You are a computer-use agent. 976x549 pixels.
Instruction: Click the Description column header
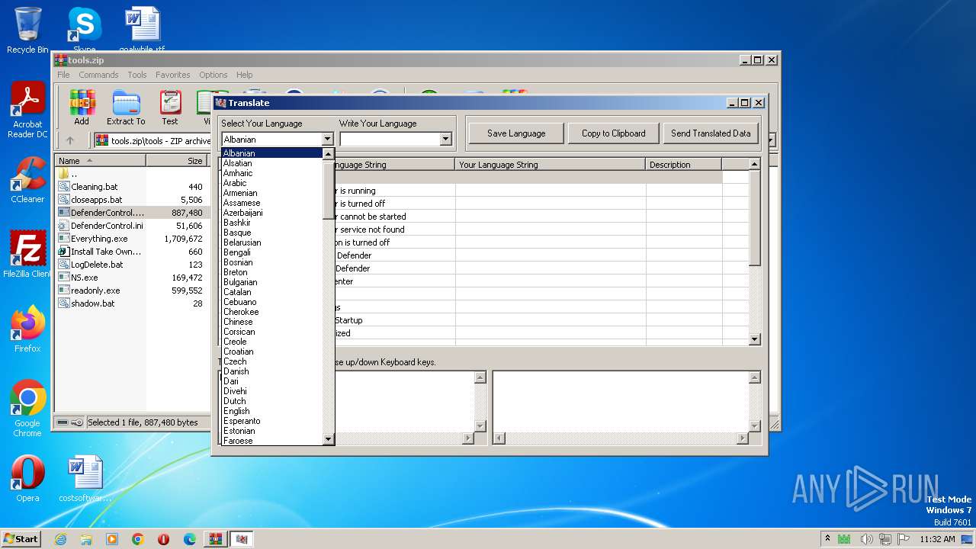(684, 165)
